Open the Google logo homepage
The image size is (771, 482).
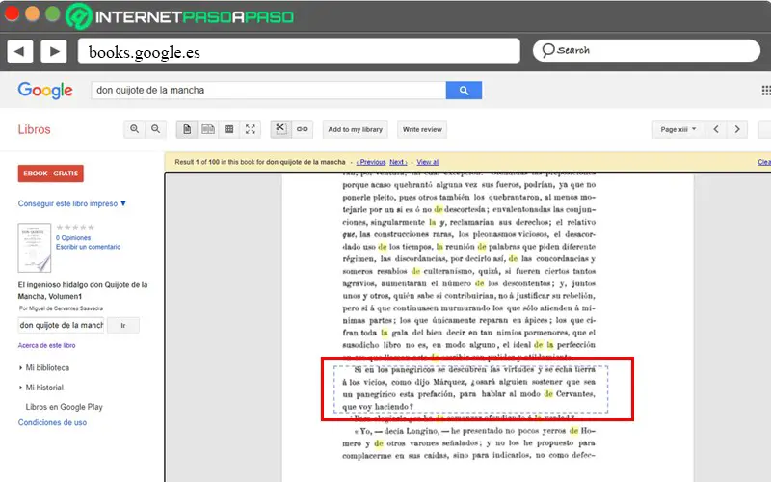point(45,90)
